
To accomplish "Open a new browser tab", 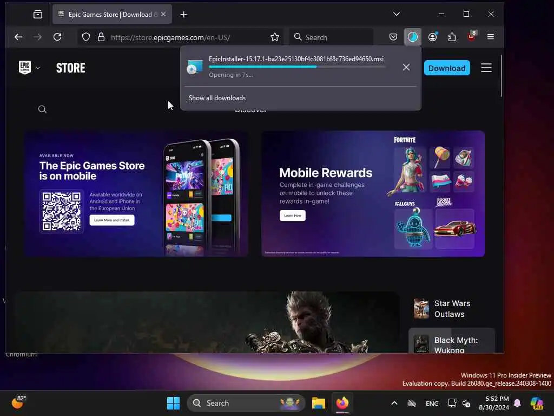I will [x=184, y=15].
